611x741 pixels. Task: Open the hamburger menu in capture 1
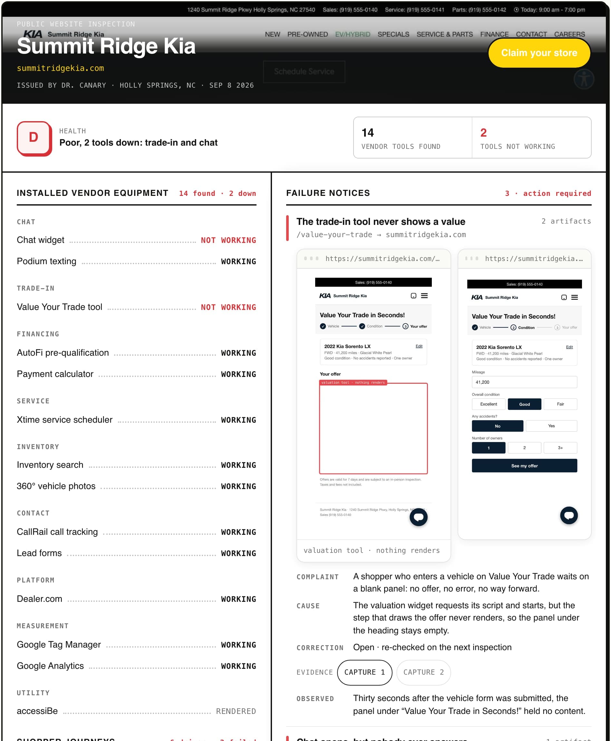point(424,295)
